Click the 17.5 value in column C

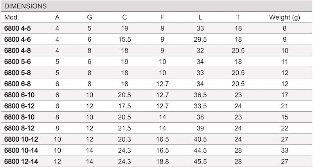[124, 106]
